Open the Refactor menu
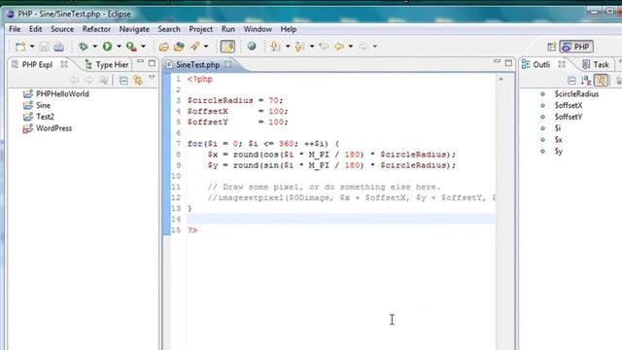 [x=96, y=29]
